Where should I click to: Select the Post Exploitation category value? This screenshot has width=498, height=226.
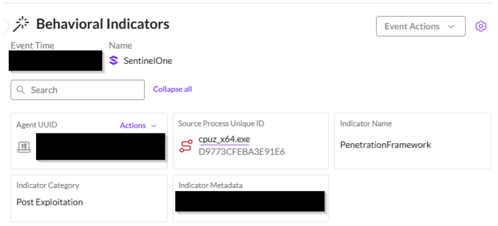coord(50,202)
